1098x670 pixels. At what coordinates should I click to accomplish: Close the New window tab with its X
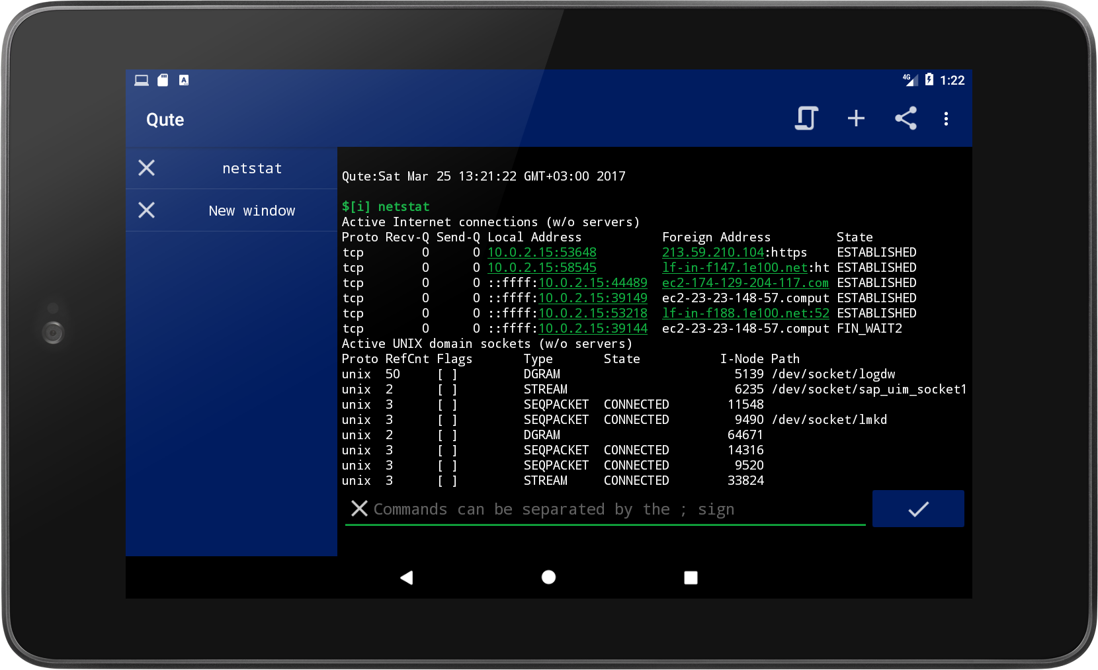click(x=146, y=210)
